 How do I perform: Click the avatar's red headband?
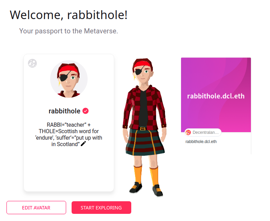(142, 65)
